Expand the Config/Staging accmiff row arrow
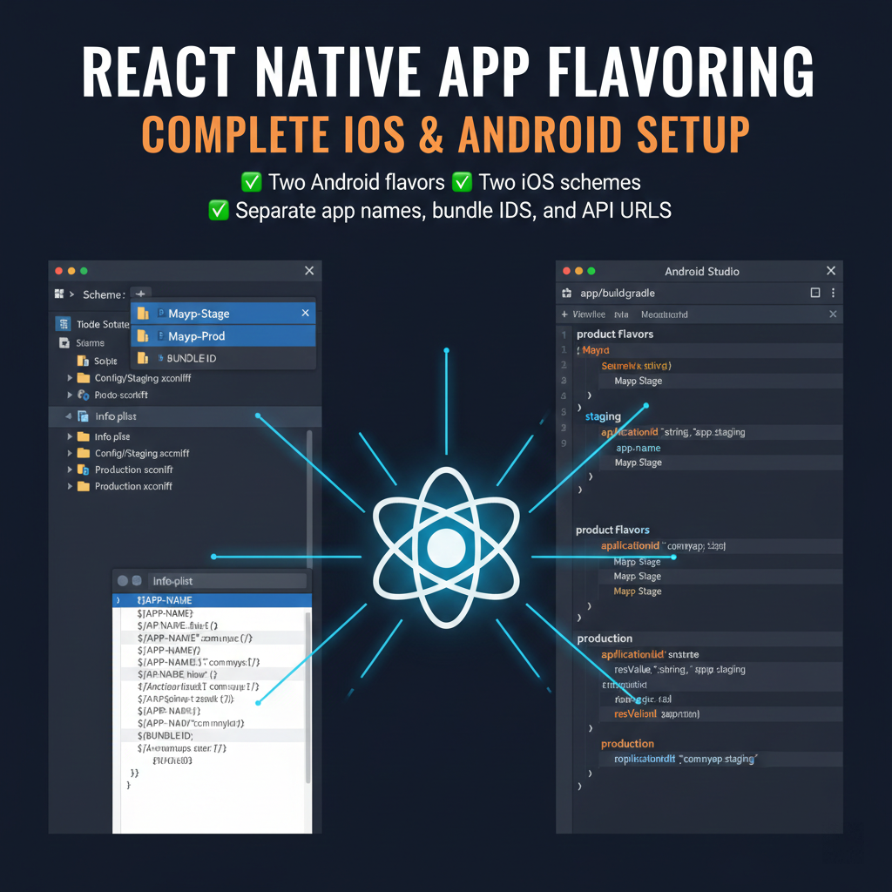Image resolution: width=892 pixels, height=892 pixels. (x=70, y=453)
